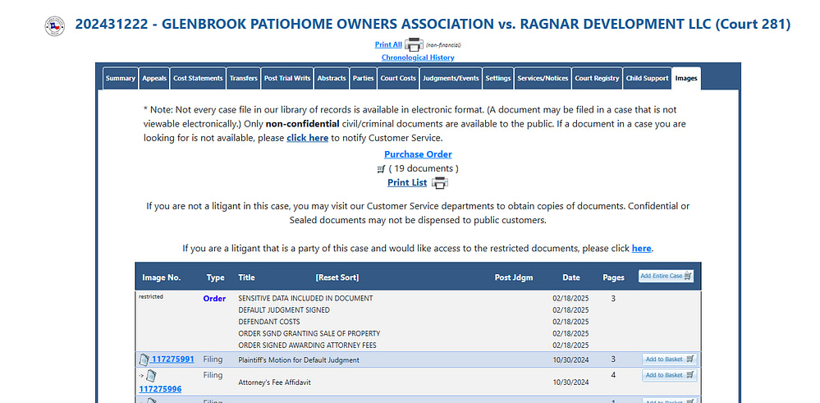Open the Child Support tab
Screen dimensions: 820x403
pyautogui.click(x=647, y=79)
